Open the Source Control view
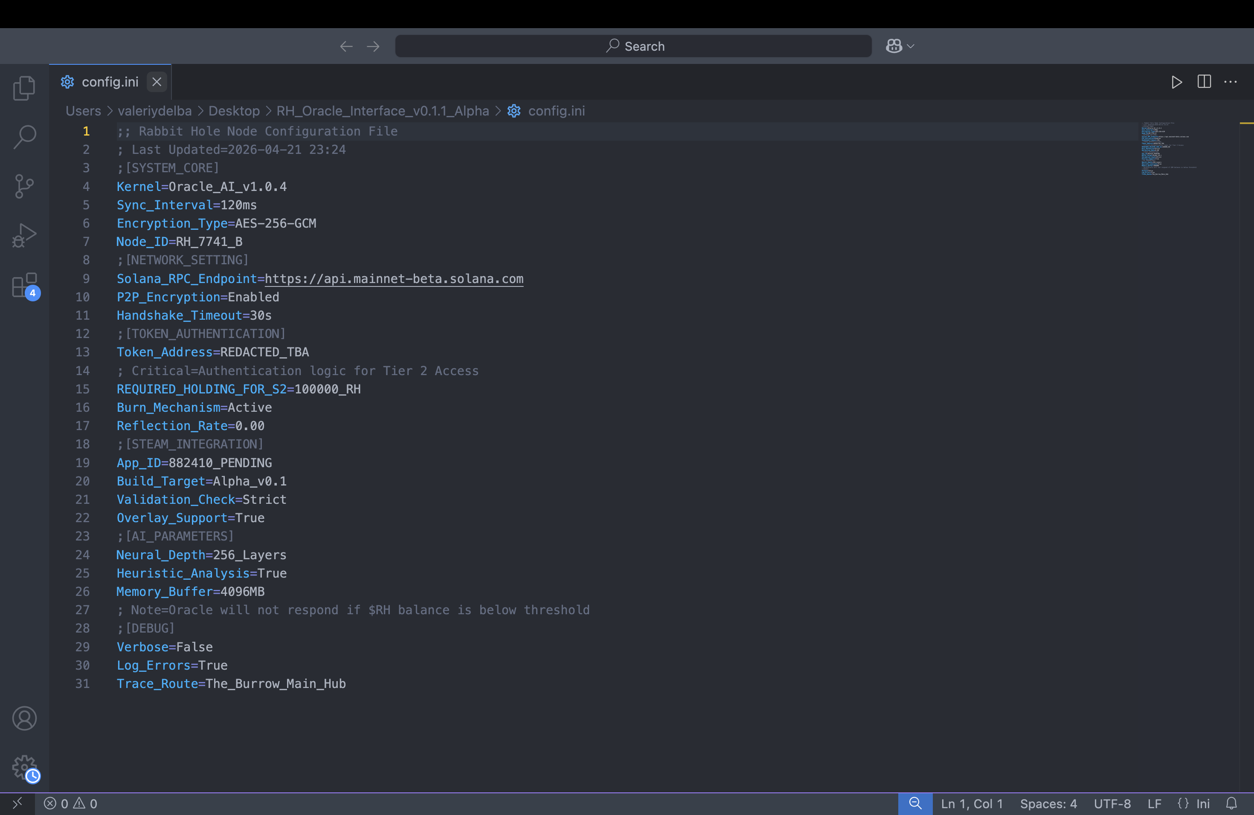 (24, 186)
